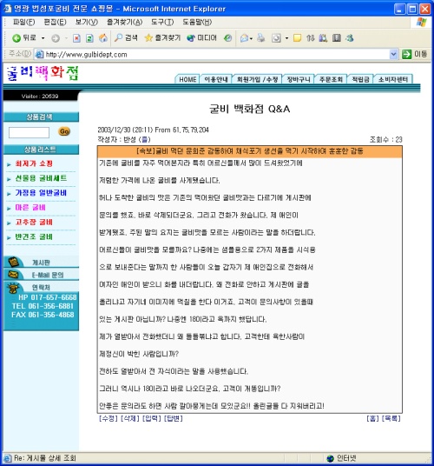The width and height of the screenshot is (434, 466).
Task: Click the page icon in address bar
Action: coord(39,55)
